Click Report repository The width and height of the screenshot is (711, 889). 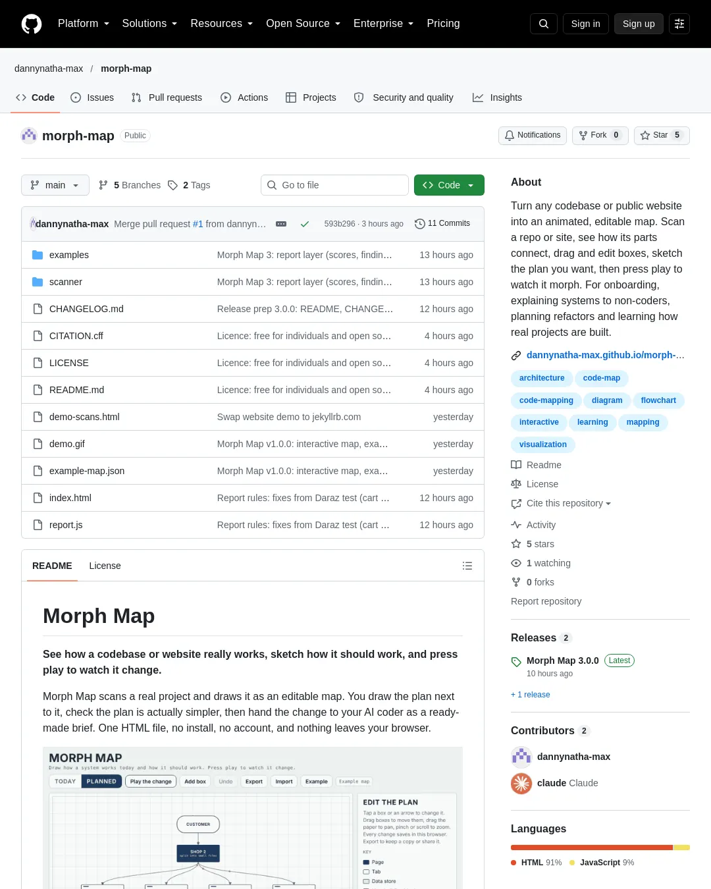546,601
